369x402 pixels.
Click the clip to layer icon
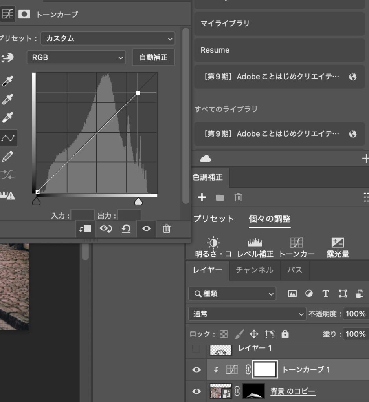pyautogui.click(x=85, y=229)
